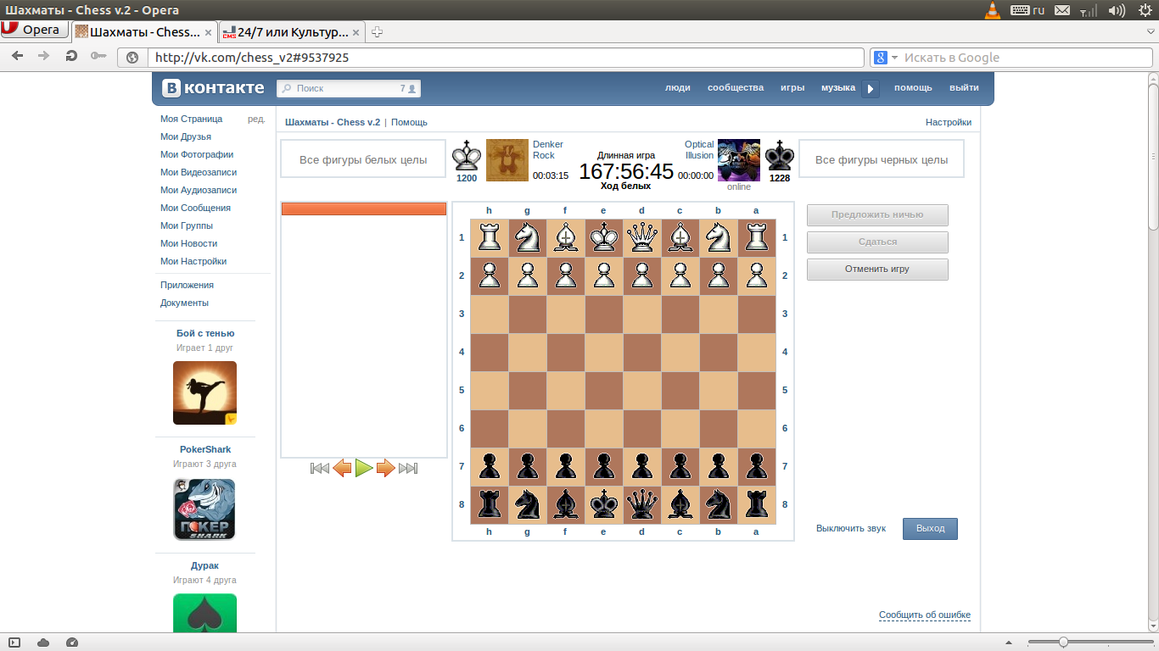Click the black king on e8
Image resolution: width=1159 pixels, height=651 pixels.
604,505
